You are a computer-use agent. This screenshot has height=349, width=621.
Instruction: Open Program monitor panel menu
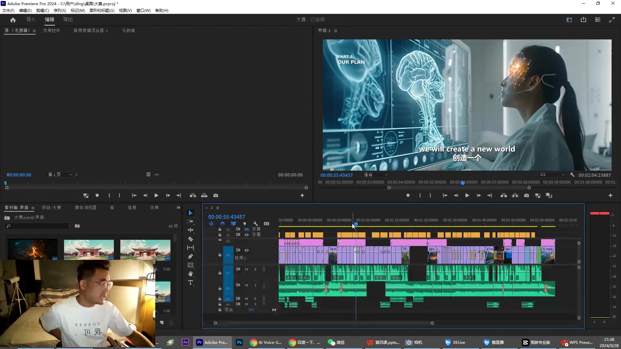click(336, 31)
